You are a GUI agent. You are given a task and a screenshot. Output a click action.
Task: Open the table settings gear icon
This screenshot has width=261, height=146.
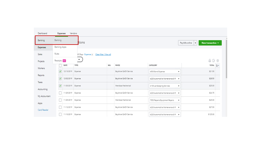point(218,61)
